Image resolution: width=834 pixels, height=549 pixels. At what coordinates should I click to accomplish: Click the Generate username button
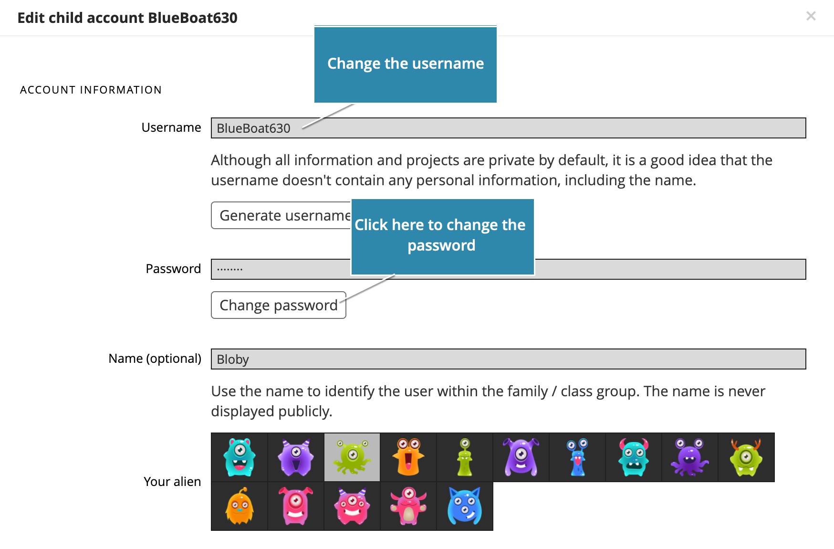pyautogui.click(x=281, y=215)
